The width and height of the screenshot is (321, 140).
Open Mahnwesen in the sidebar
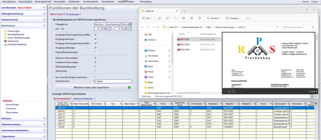(13, 41)
